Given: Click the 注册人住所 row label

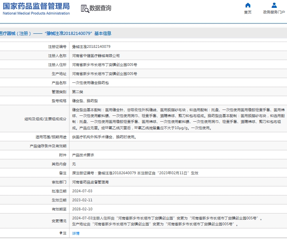Looking at the screenshot, I should point(57,65).
